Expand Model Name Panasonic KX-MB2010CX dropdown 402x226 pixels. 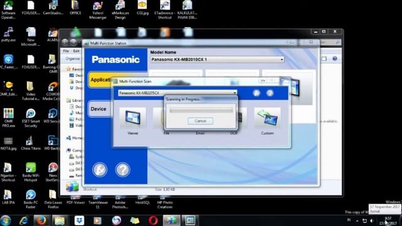282,60
